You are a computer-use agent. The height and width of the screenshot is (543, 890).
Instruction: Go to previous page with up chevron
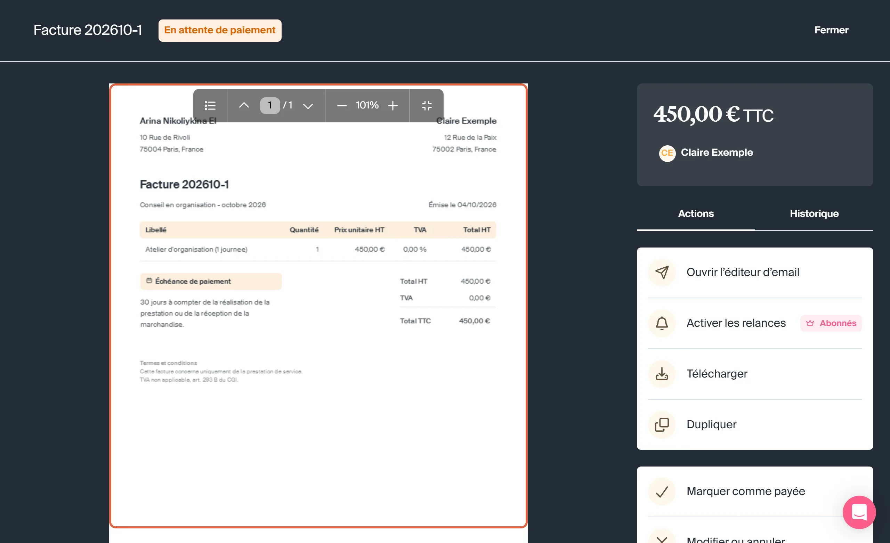tap(244, 105)
